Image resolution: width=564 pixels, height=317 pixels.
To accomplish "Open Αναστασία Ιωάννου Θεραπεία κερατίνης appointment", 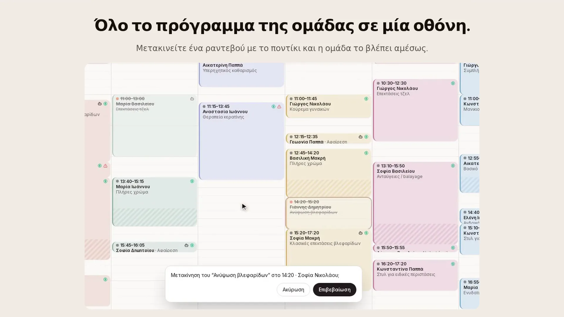I will 241,141.
